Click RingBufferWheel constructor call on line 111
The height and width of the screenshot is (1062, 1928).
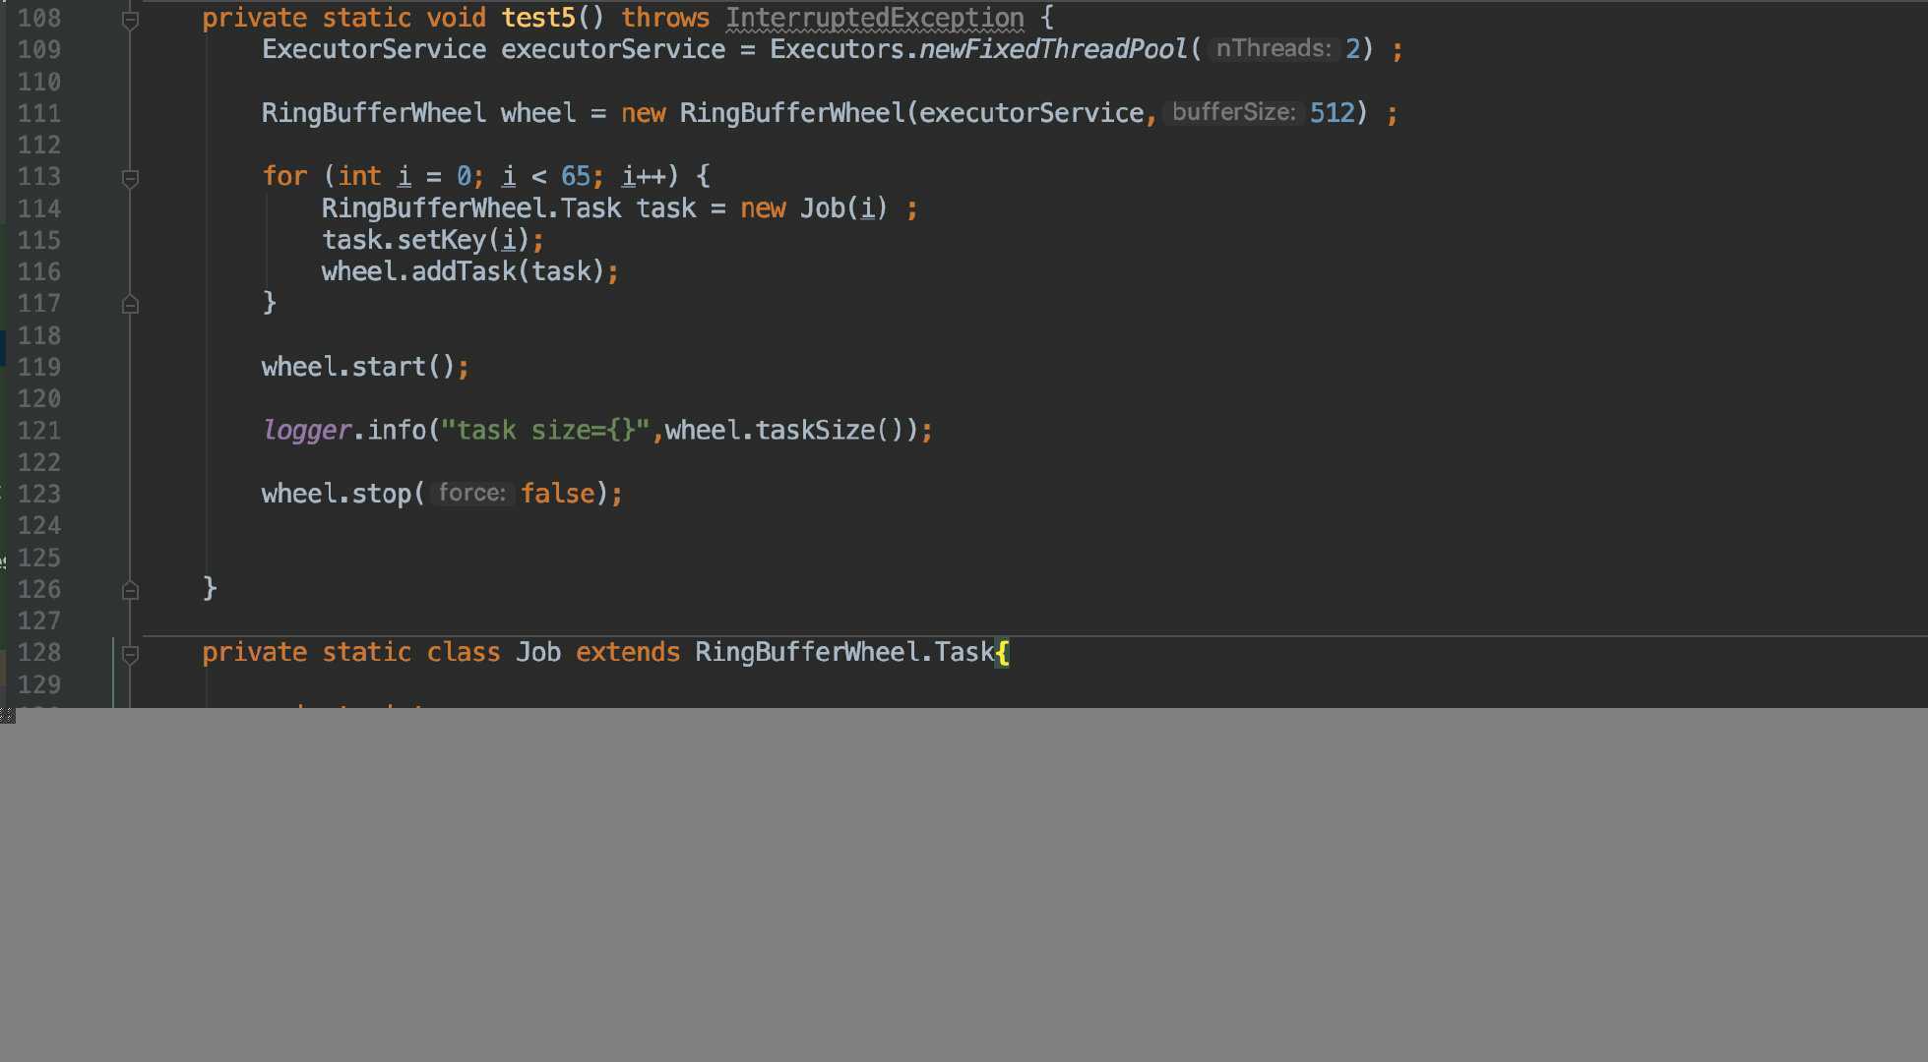tap(792, 113)
